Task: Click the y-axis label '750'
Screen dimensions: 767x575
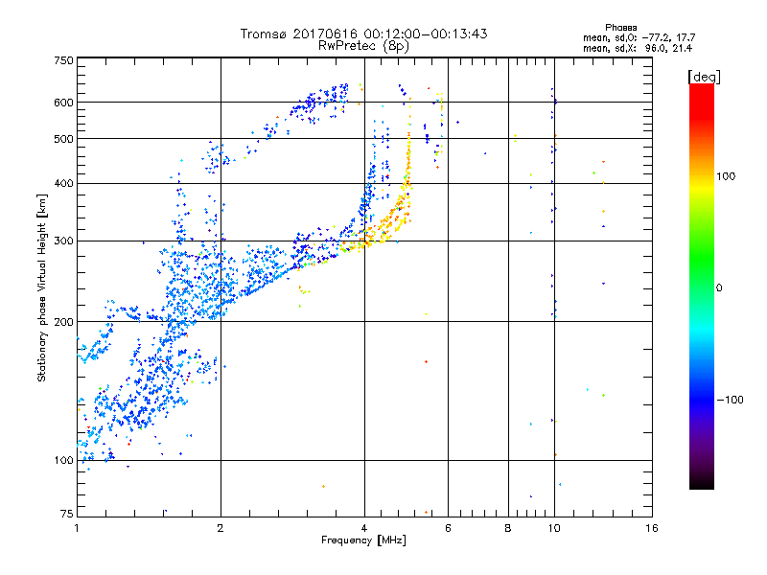Action: pyautogui.click(x=63, y=60)
